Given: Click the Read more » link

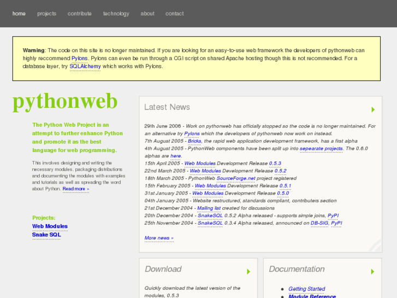Looking at the screenshot, I should [x=76, y=189].
